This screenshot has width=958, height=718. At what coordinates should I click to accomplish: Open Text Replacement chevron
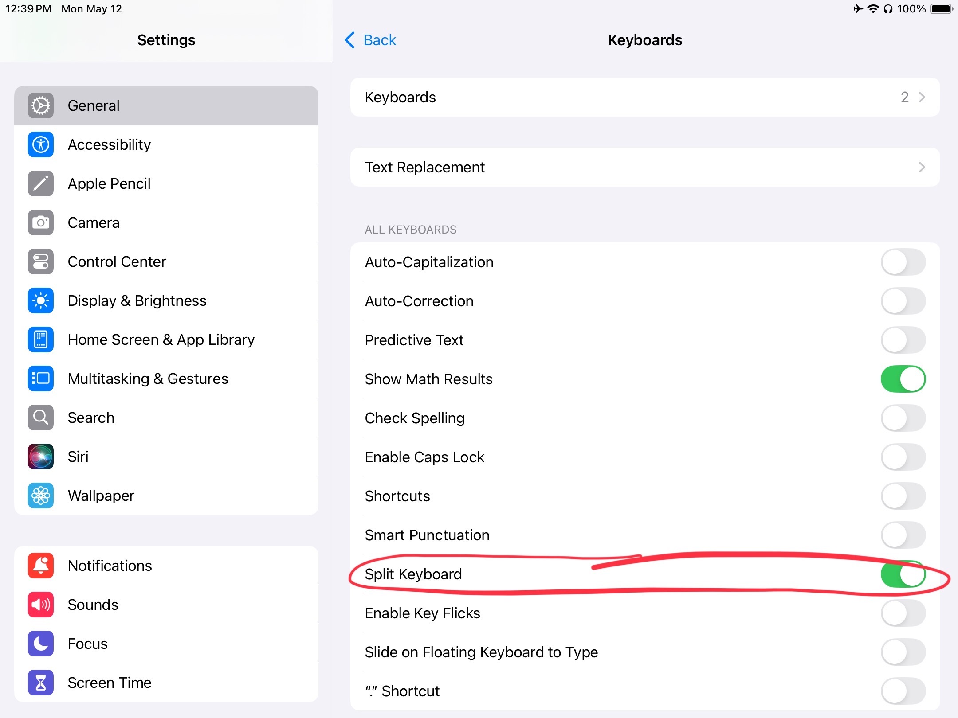[x=922, y=167]
